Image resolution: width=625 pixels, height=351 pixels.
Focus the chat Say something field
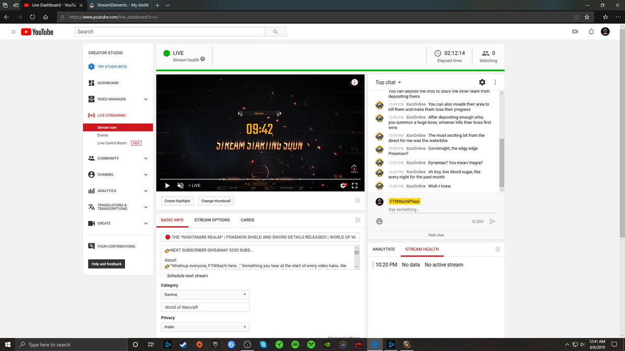click(x=442, y=210)
